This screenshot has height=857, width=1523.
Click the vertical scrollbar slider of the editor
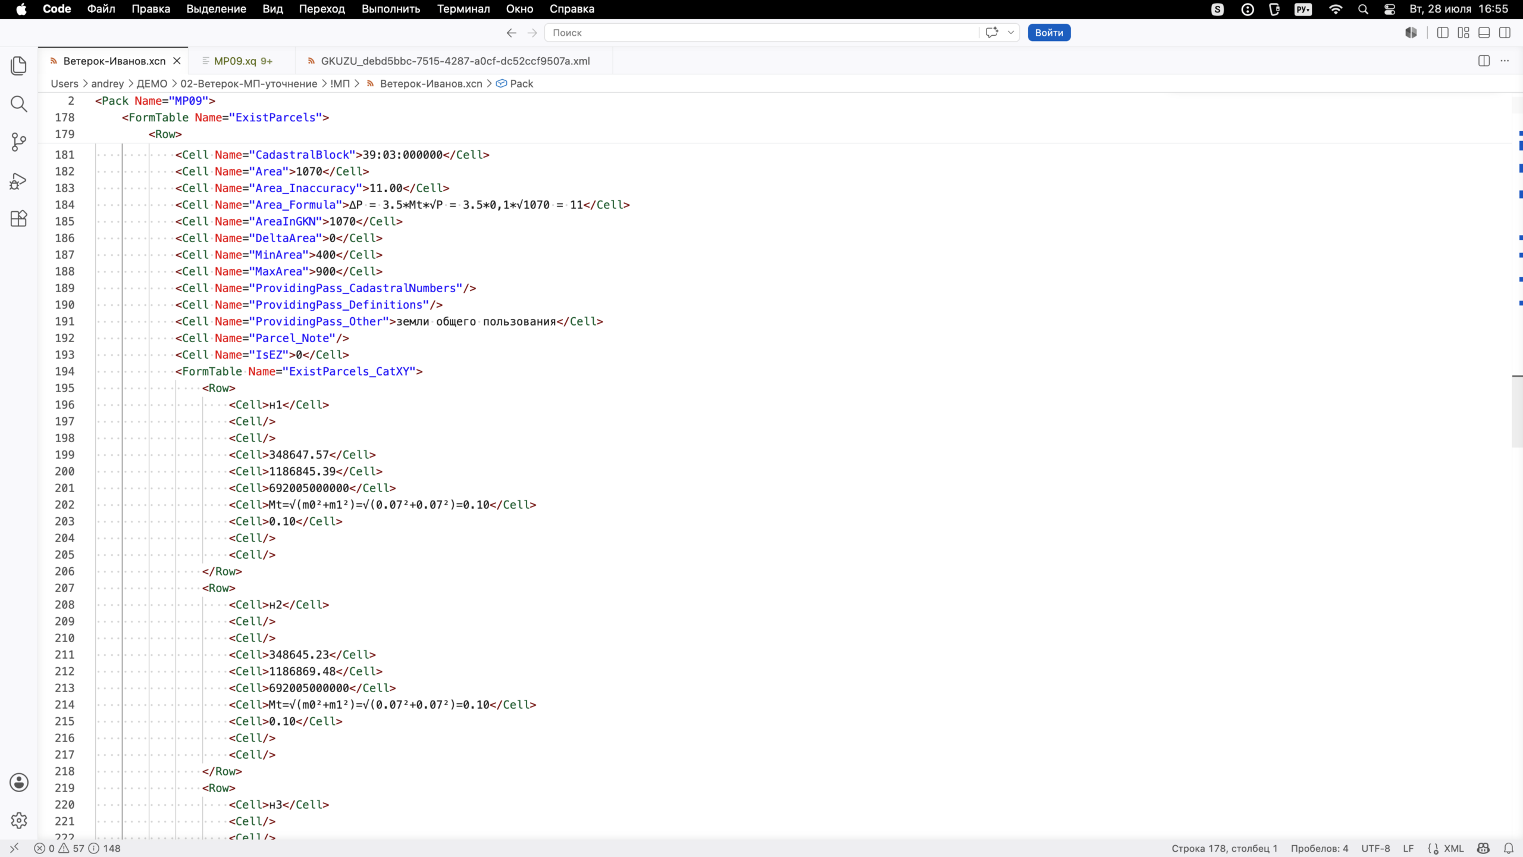point(1517,411)
